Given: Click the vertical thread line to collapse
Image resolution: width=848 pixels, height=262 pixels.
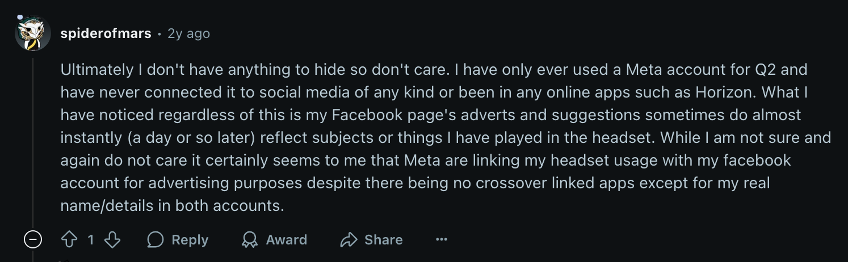Looking at the screenshot, I should click(33, 142).
